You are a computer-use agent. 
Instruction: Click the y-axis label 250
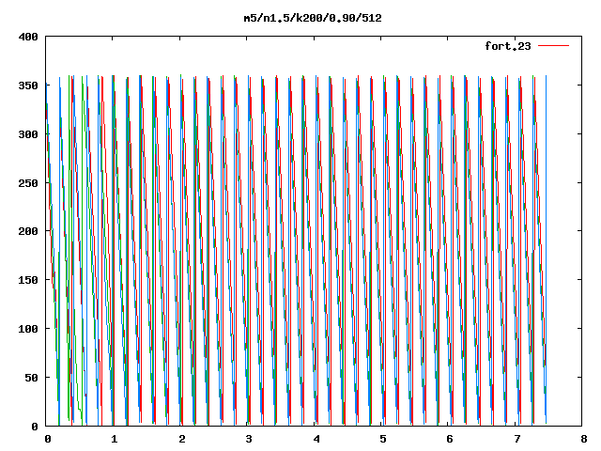click(28, 183)
